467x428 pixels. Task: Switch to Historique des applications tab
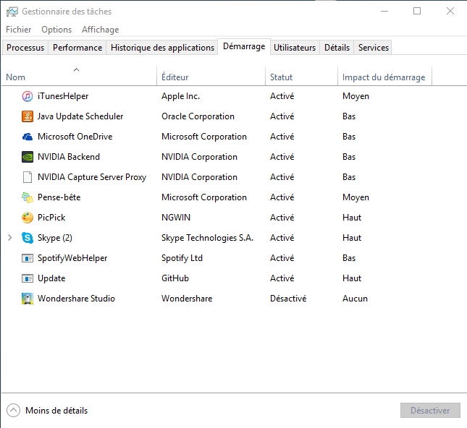click(x=162, y=48)
